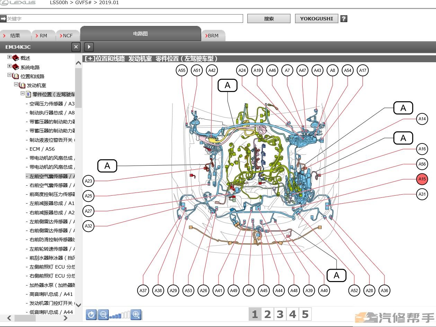This screenshot has height=327, width=436.
Task: Select connector marker A47
Action: point(302,71)
